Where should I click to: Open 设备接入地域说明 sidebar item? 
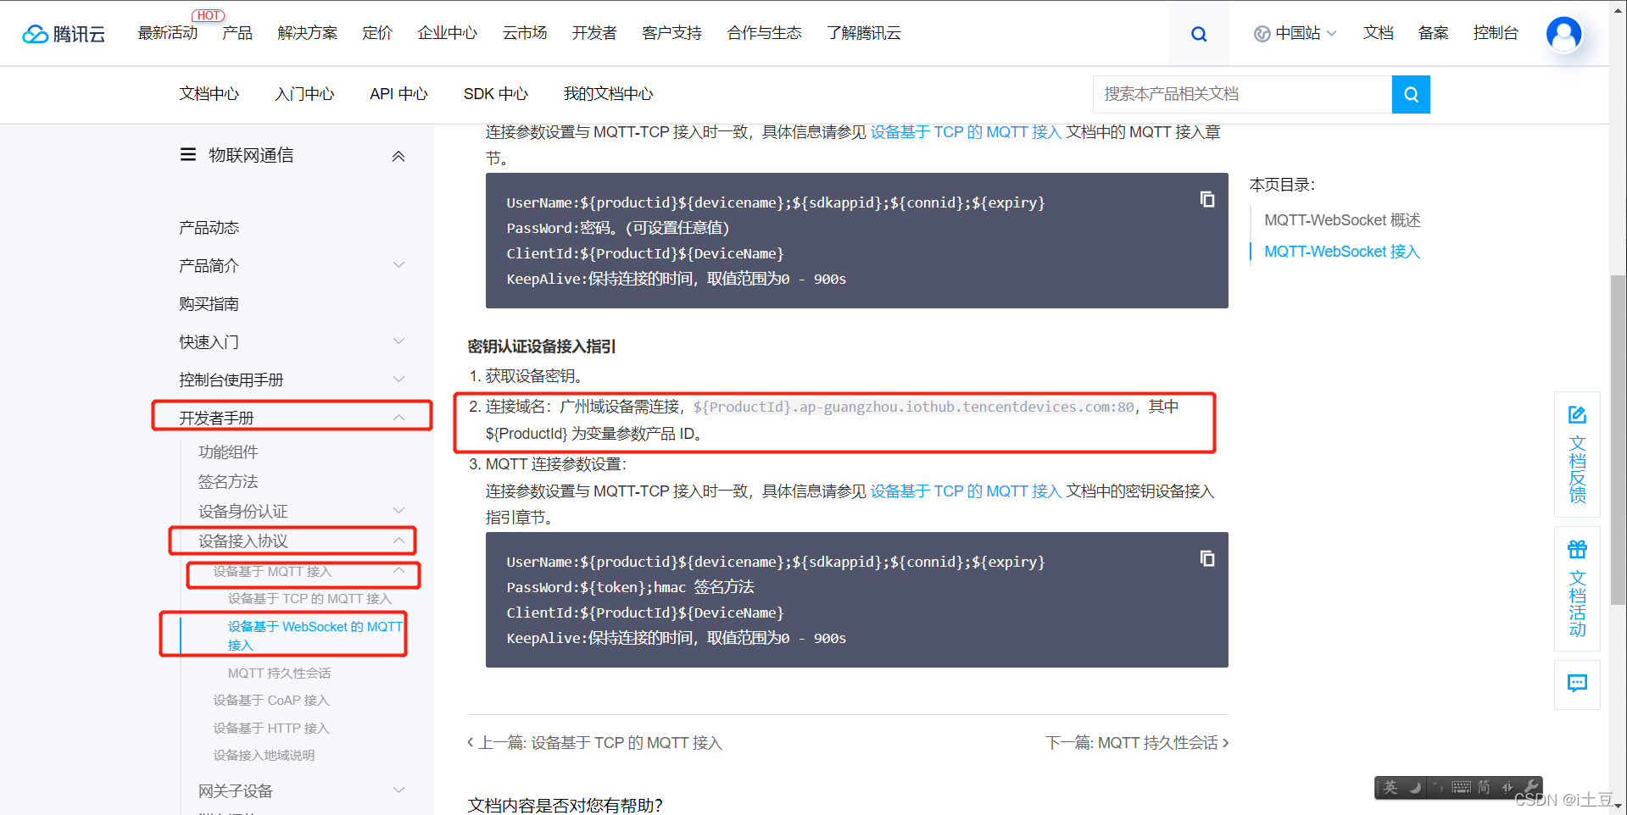[x=264, y=755]
